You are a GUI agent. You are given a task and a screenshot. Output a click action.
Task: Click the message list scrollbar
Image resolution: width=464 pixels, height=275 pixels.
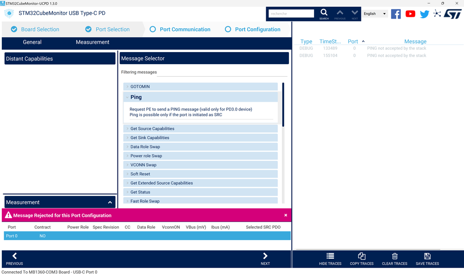point(283,105)
